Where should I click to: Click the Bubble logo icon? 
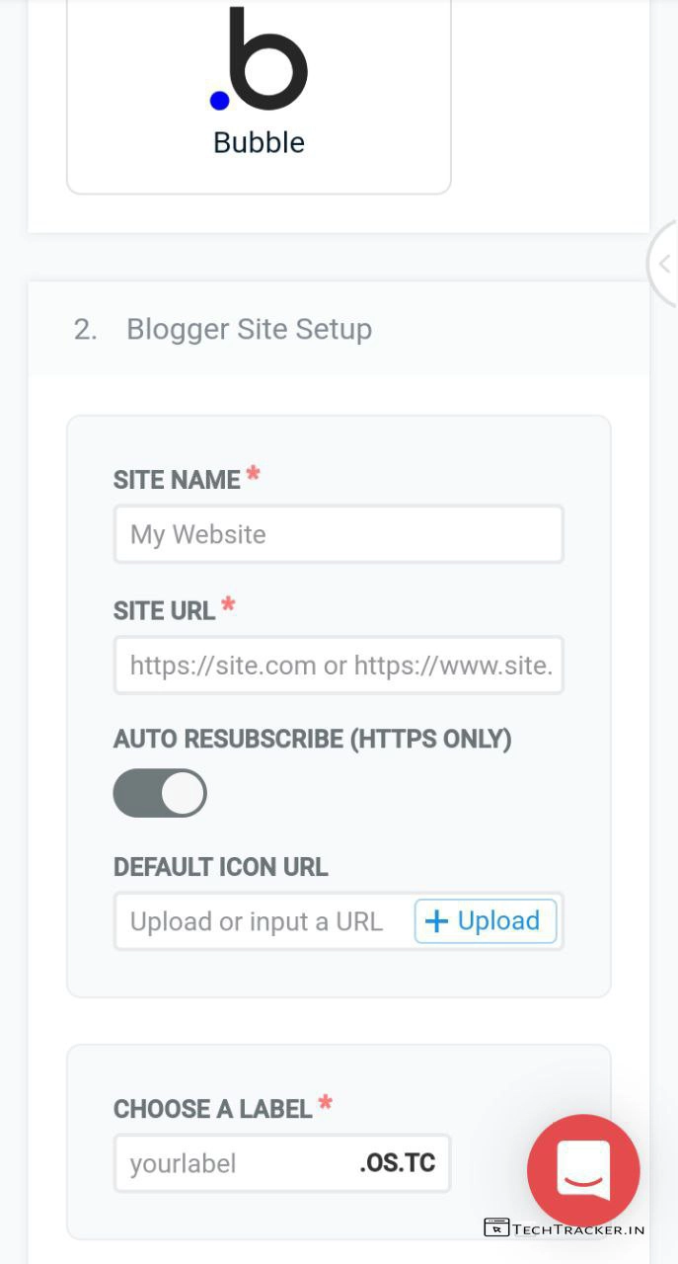tap(260, 61)
